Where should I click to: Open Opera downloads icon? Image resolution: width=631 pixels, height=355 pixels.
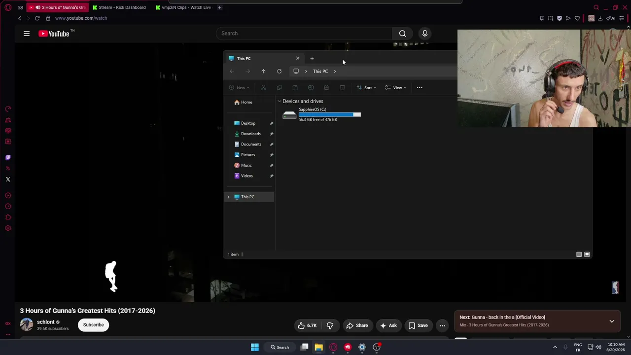[600, 18]
